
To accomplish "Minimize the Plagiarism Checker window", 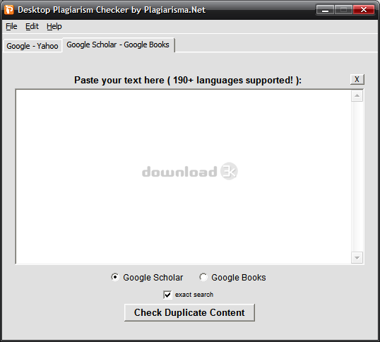I will point(325,10).
